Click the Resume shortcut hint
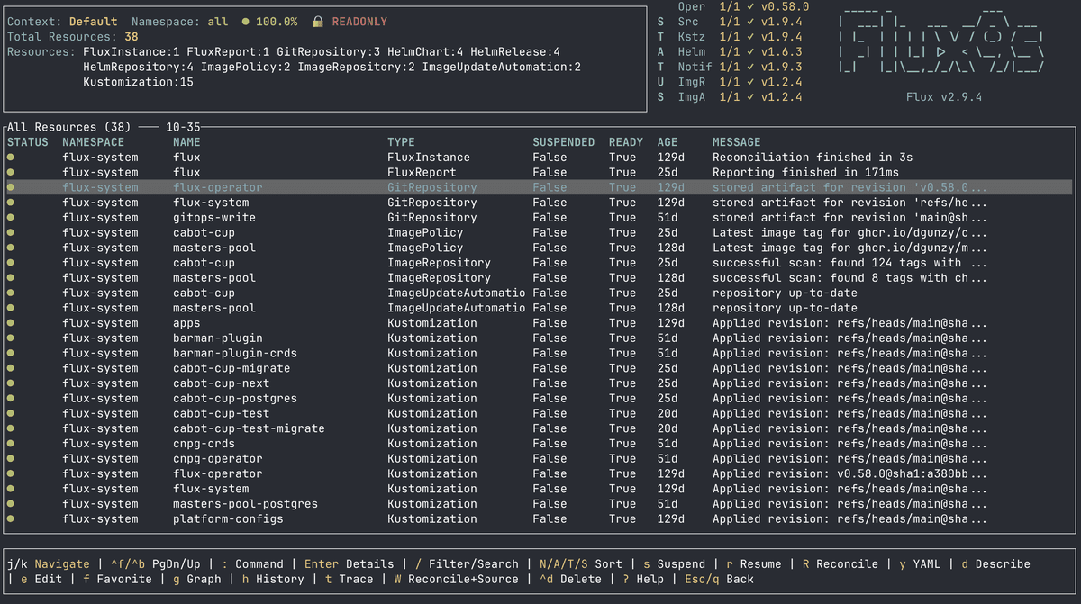1081x604 pixels. (x=753, y=564)
